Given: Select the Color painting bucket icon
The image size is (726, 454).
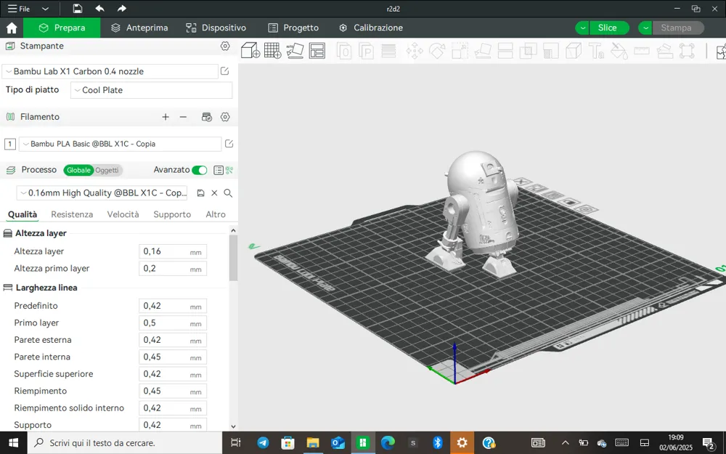Looking at the screenshot, I should (619, 51).
